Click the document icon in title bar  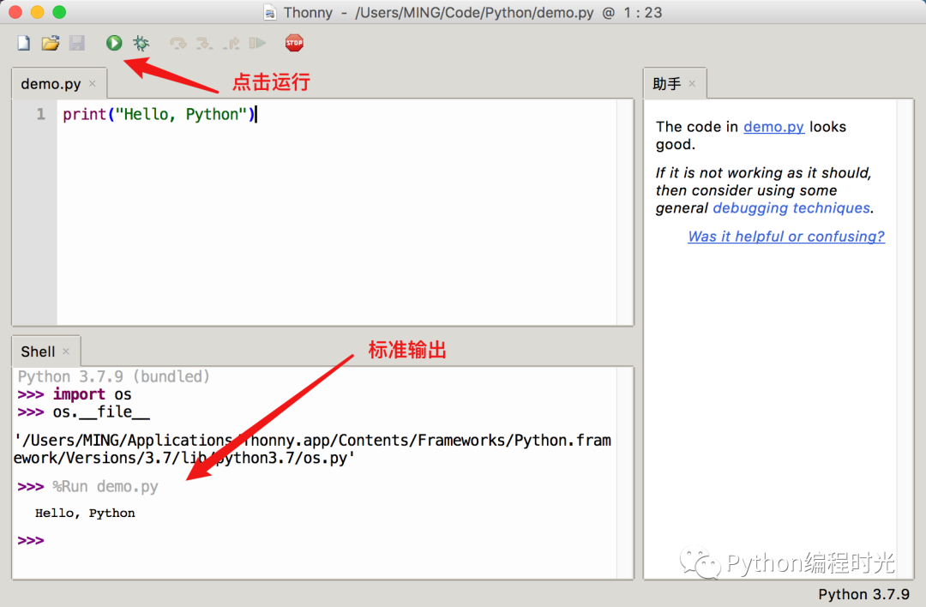pos(270,12)
